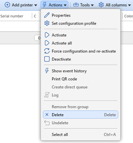This screenshot has width=133, height=143.
Task: Click the play icon next to Activate all
Action: point(47,43)
